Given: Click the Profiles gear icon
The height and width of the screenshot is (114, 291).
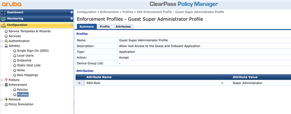Looking at the screenshot, I should (15, 94).
